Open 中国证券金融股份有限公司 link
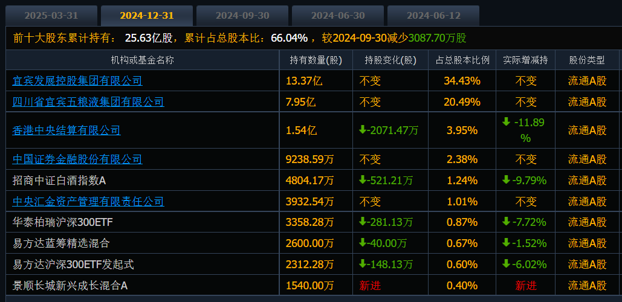The width and height of the screenshot is (622, 302). tap(77, 159)
